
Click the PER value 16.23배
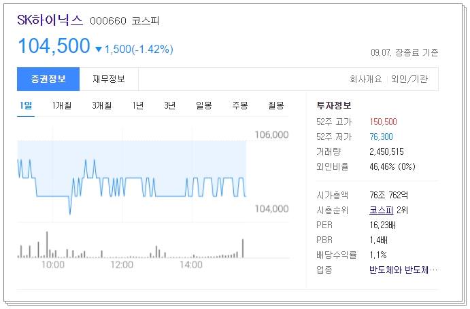(383, 225)
